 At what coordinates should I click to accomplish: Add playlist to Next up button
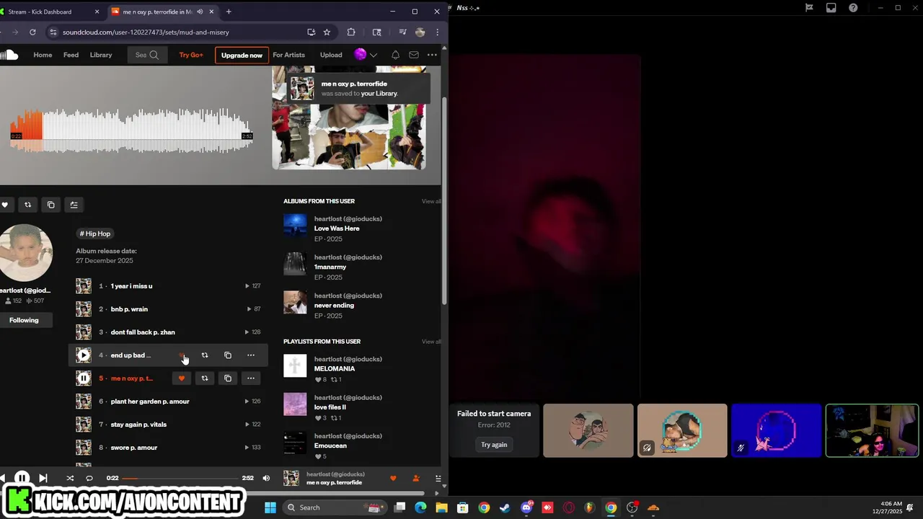tap(74, 205)
